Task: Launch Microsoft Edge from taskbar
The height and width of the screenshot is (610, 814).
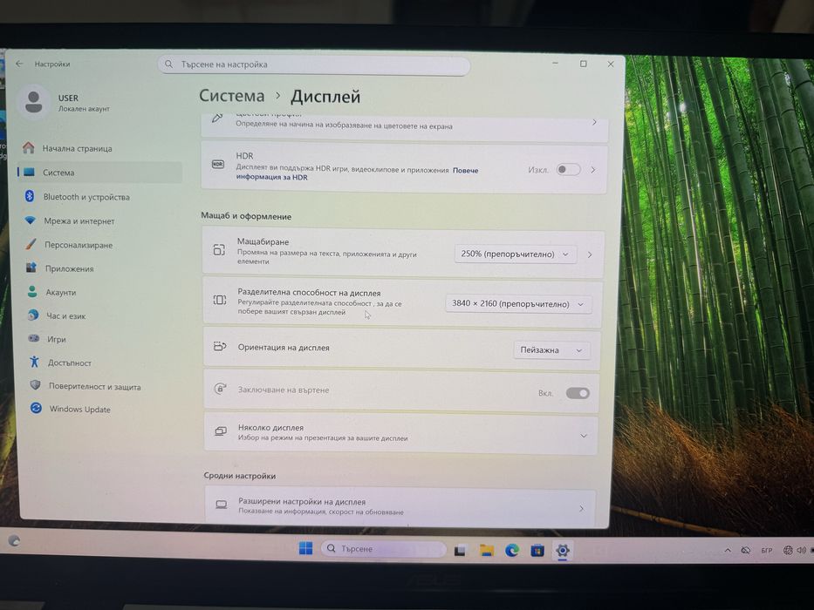Action: coord(512,550)
